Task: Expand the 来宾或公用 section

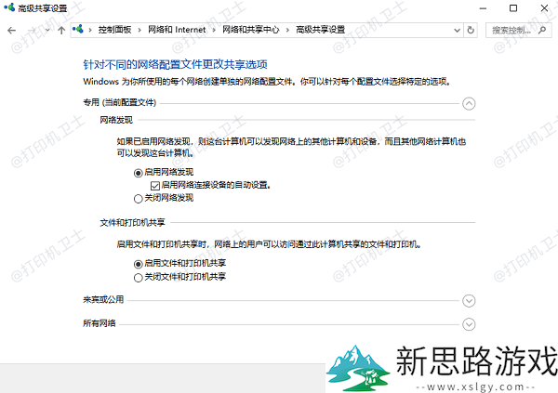Action: [x=469, y=301]
